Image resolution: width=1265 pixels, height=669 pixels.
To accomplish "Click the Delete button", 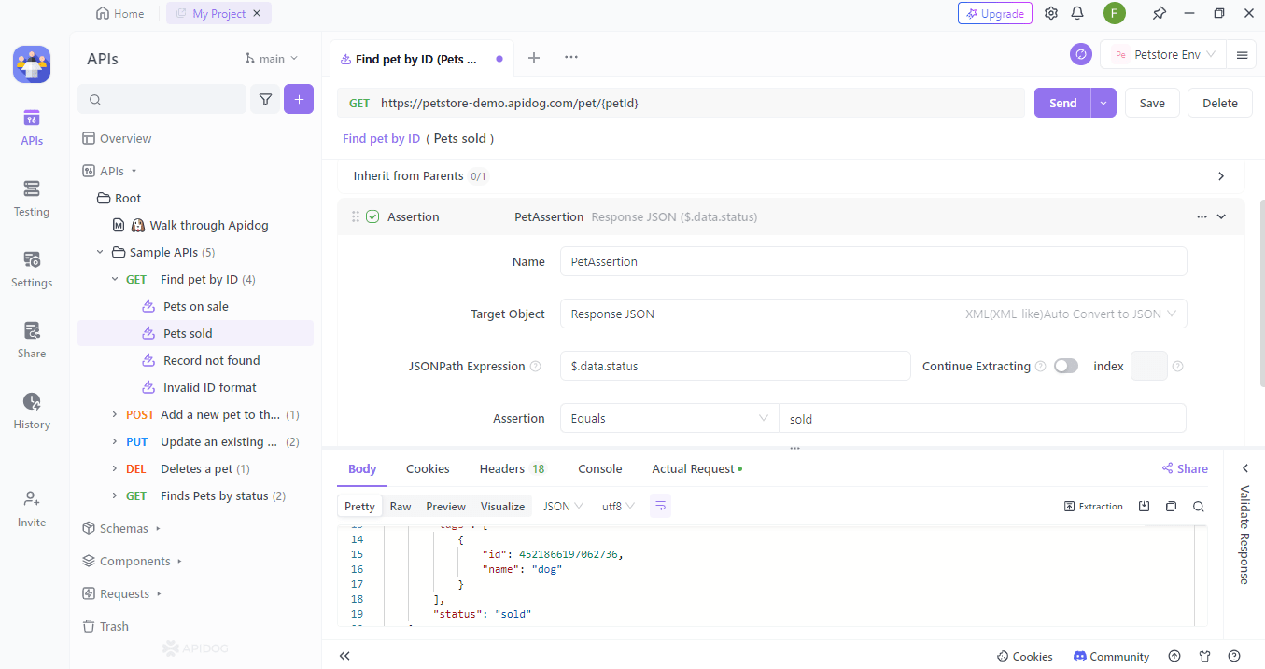I will tap(1219, 103).
